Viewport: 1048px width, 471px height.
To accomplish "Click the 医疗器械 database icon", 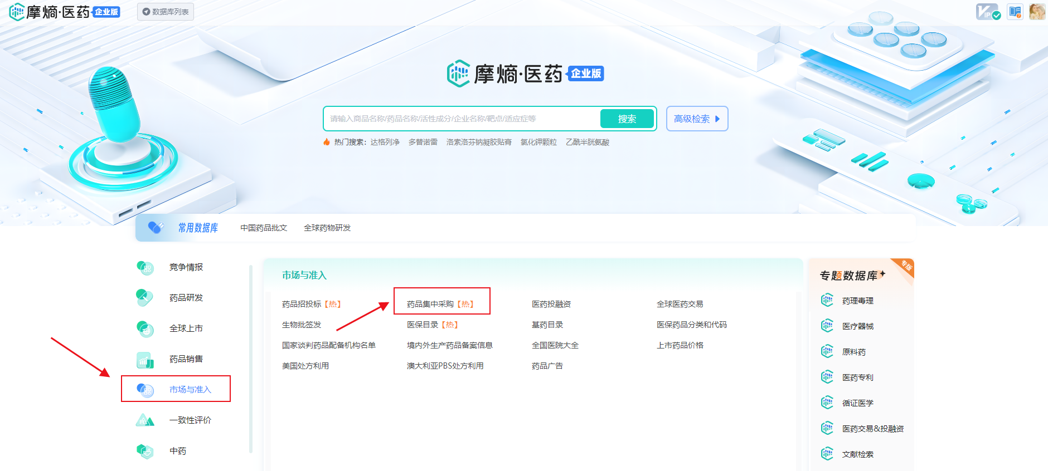I will coord(827,326).
